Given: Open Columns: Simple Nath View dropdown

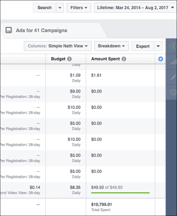Looking at the screenshot, I should click(x=58, y=46).
